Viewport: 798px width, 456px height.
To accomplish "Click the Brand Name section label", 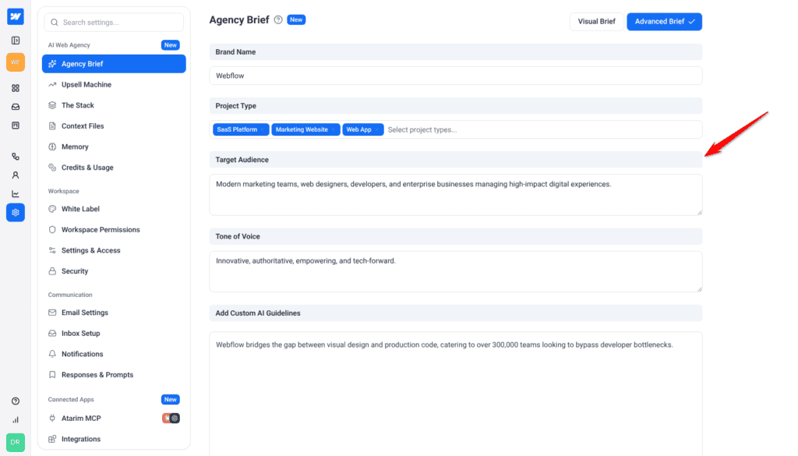I will pyautogui.click(x=235, y=52).
